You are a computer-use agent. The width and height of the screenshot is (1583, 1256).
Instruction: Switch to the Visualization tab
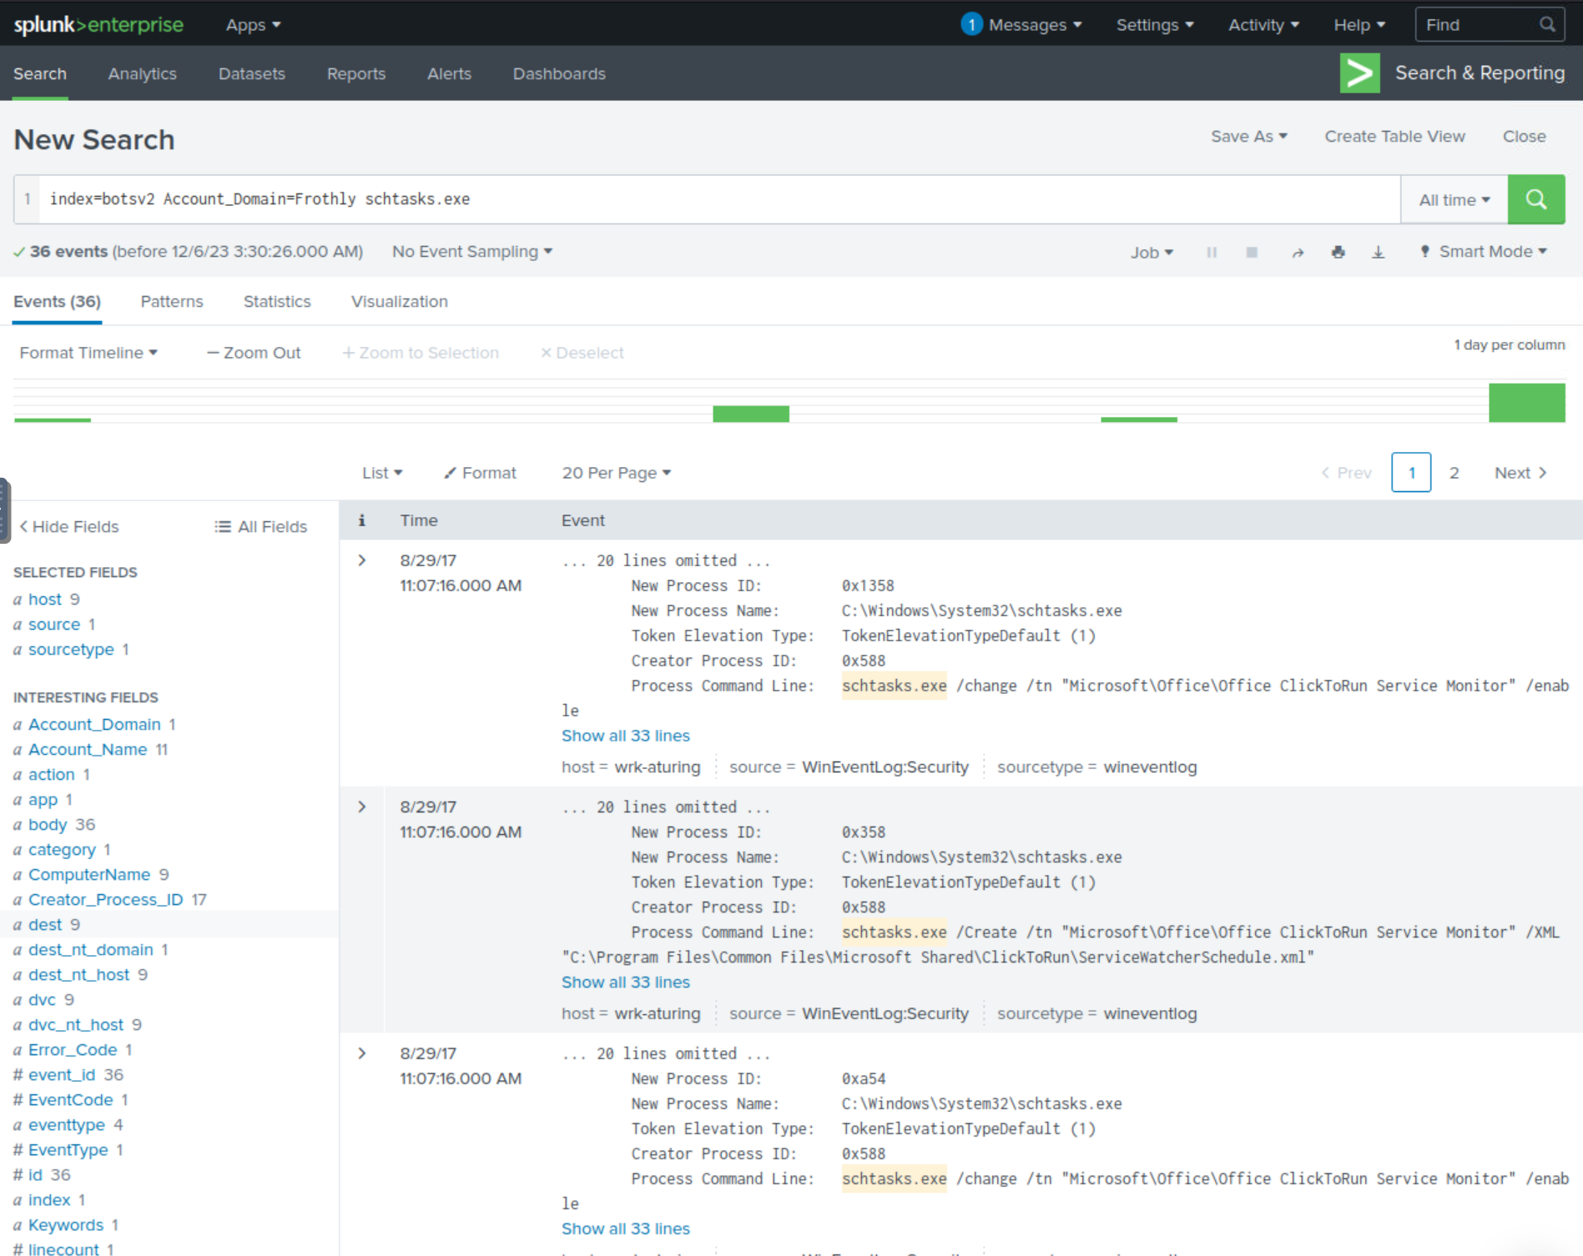(x=400, y=301)
